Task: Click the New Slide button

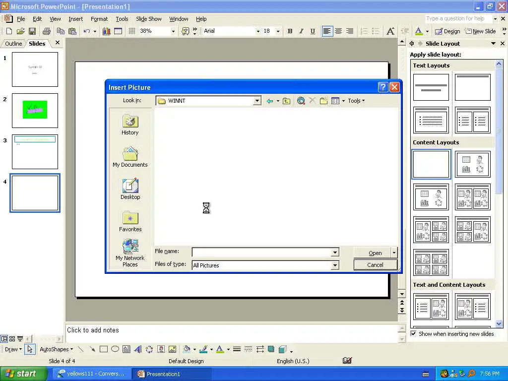Action: click(480, 31)
